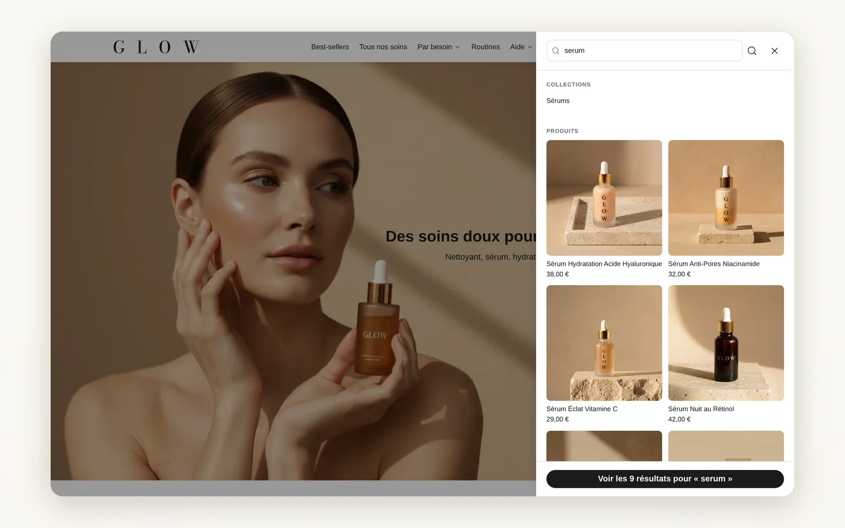Click the Sérum Hydratation Acide Hyaluronique title
Screen dimensions: 845x528
(604, 263)
